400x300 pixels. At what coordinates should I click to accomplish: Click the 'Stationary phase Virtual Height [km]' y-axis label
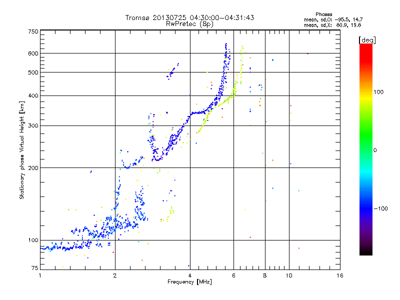pyautogui.click(x=22, y=150)
